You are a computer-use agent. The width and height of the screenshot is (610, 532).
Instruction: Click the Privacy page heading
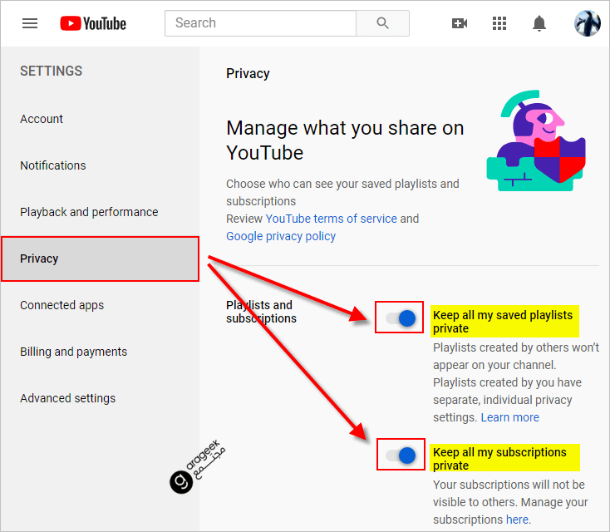tap(248, 73)
